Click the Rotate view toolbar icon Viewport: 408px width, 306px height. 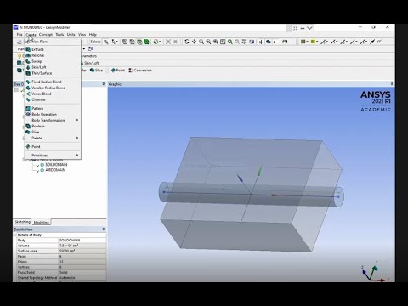tap(187, 42)
